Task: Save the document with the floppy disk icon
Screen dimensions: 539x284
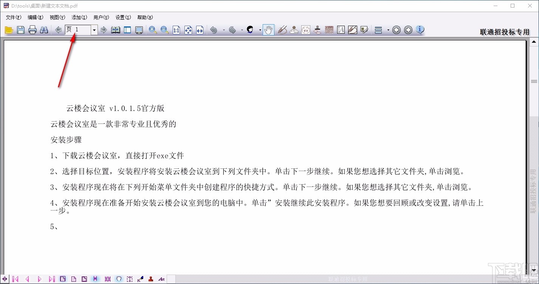Action: (x=21, y=30)
